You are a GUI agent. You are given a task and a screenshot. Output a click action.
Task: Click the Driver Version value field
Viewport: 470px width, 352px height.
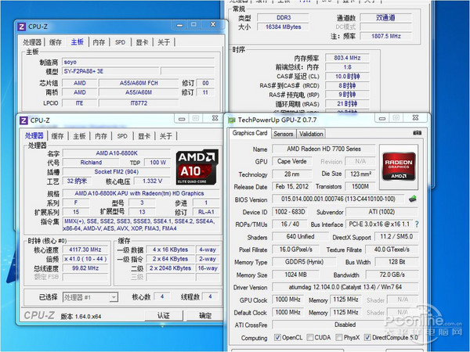click(345, 287)
